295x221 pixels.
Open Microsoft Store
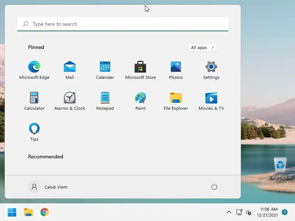coord(140,70)
